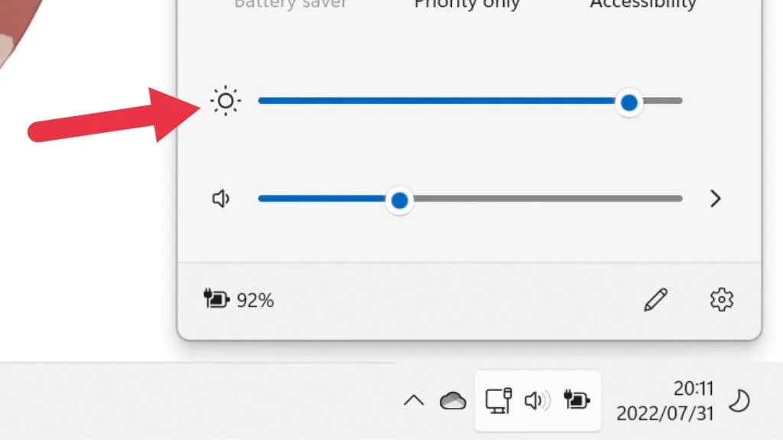783x440 pixels.
Task: Open the OneDrive cloud icon in the taskbar
Action: tap(453, 400)
